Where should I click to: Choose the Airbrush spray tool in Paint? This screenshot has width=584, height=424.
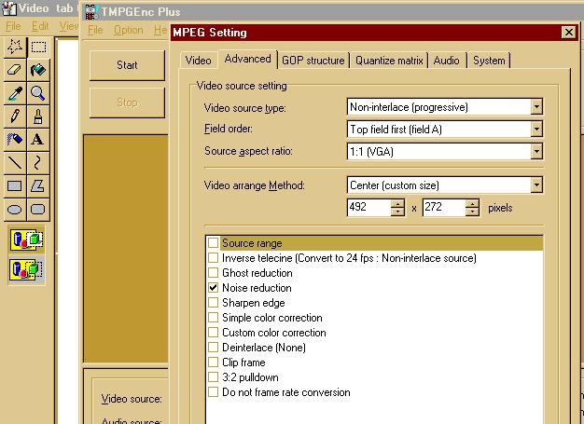(x=15, y=140)
